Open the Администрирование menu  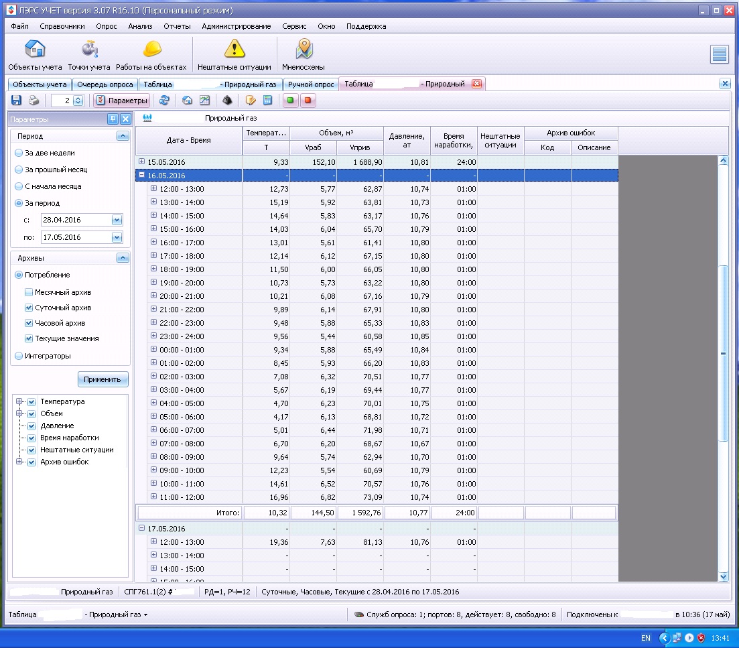(x=236, y=26)
